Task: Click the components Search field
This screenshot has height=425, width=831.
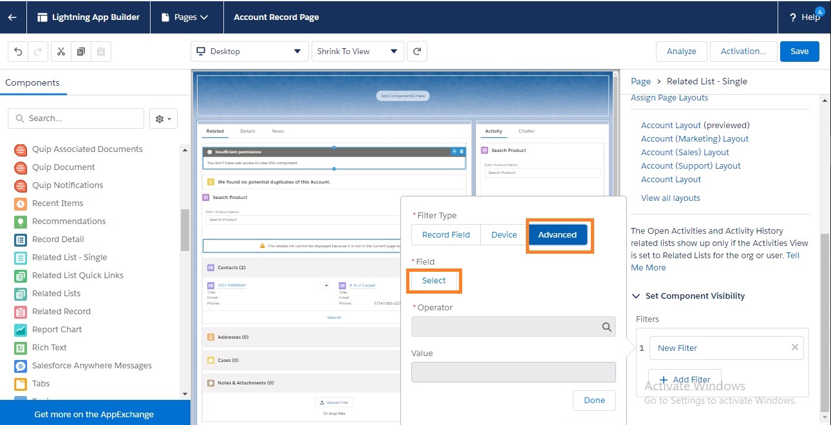Action: tap(76, 118)
